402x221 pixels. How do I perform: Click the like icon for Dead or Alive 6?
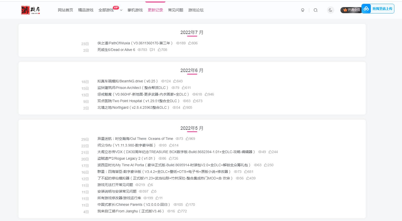(x=159, y=50)
